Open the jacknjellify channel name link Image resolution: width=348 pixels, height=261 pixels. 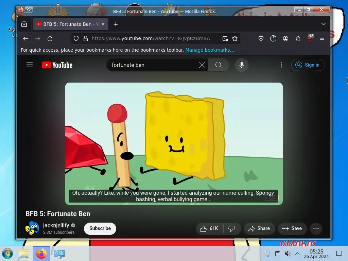(x=56, y=226)
